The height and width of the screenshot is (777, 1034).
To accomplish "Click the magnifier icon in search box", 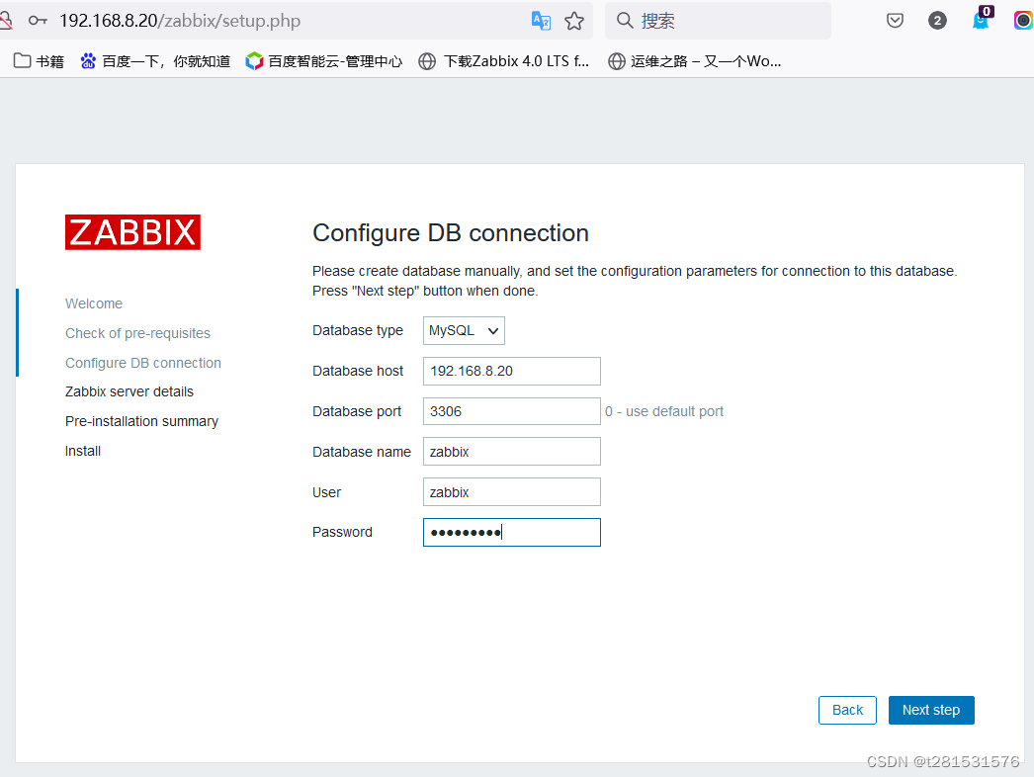I will pyautogui.click(x=625, y=21).
